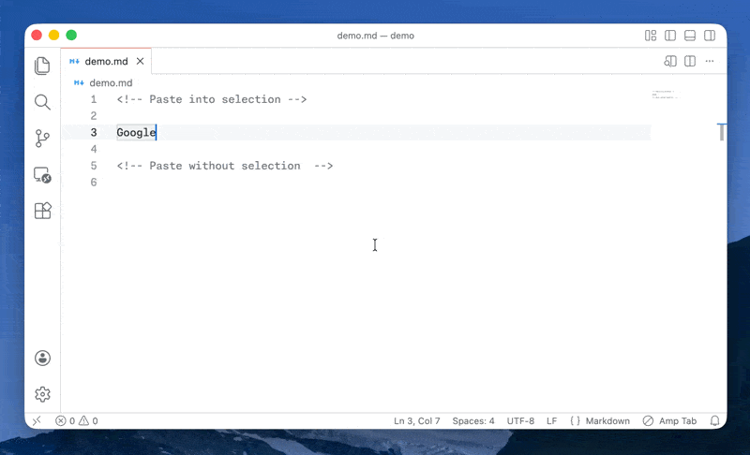Change file encoding UTF-8
The height and width of the screenshot is (455, 750).
[x=520, y=420]
